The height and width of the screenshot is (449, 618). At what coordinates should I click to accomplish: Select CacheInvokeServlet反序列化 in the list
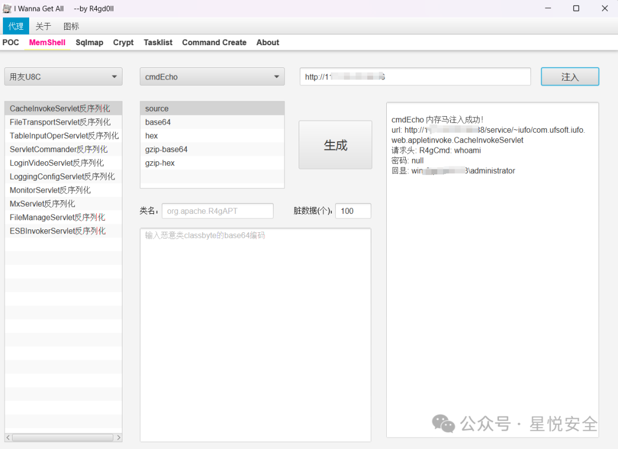(x=64, y=108)
